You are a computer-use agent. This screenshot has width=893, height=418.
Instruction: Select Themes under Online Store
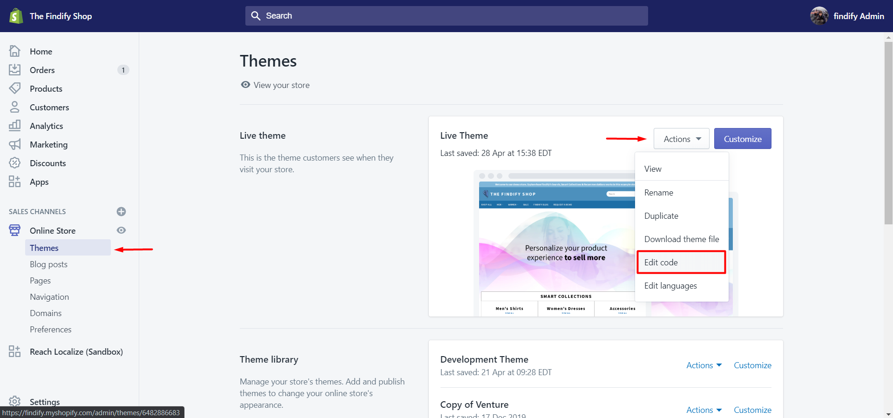68,248
